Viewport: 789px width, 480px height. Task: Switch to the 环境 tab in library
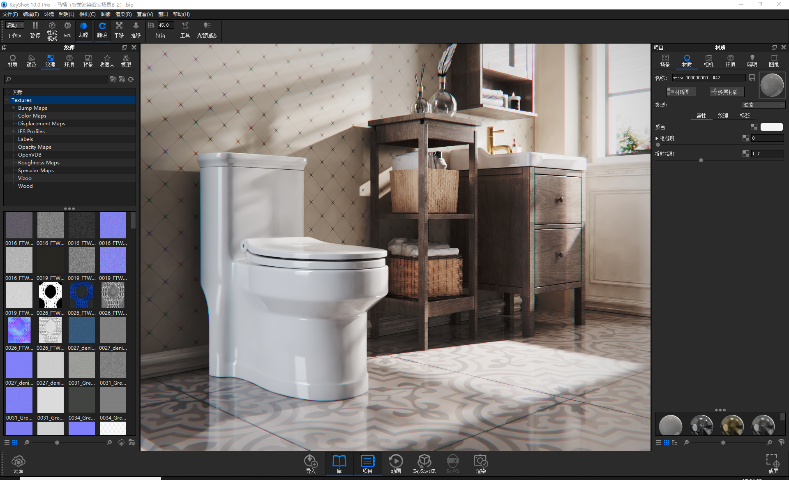[x=69, y=60]
